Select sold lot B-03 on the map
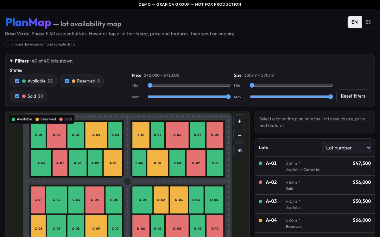 click(x=177, y=135)
